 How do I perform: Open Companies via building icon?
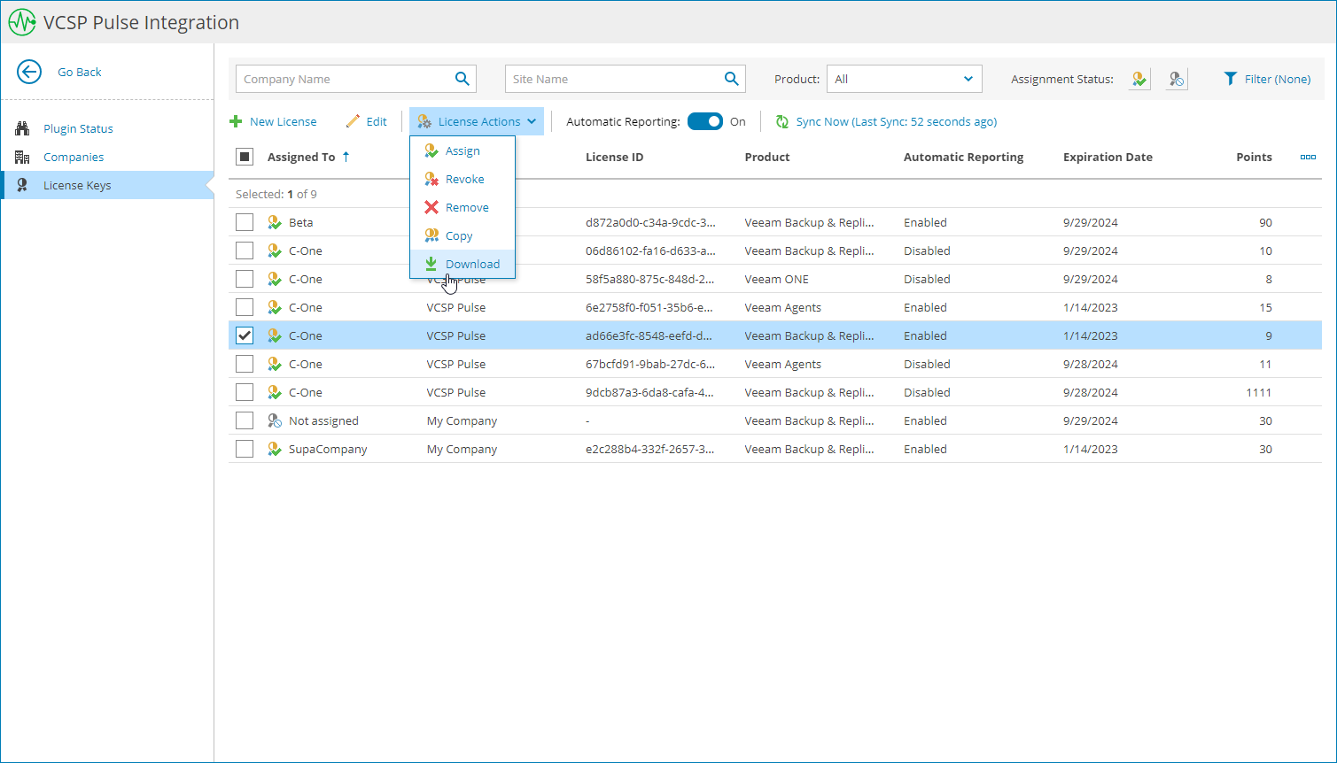click(x=23, y=157)
